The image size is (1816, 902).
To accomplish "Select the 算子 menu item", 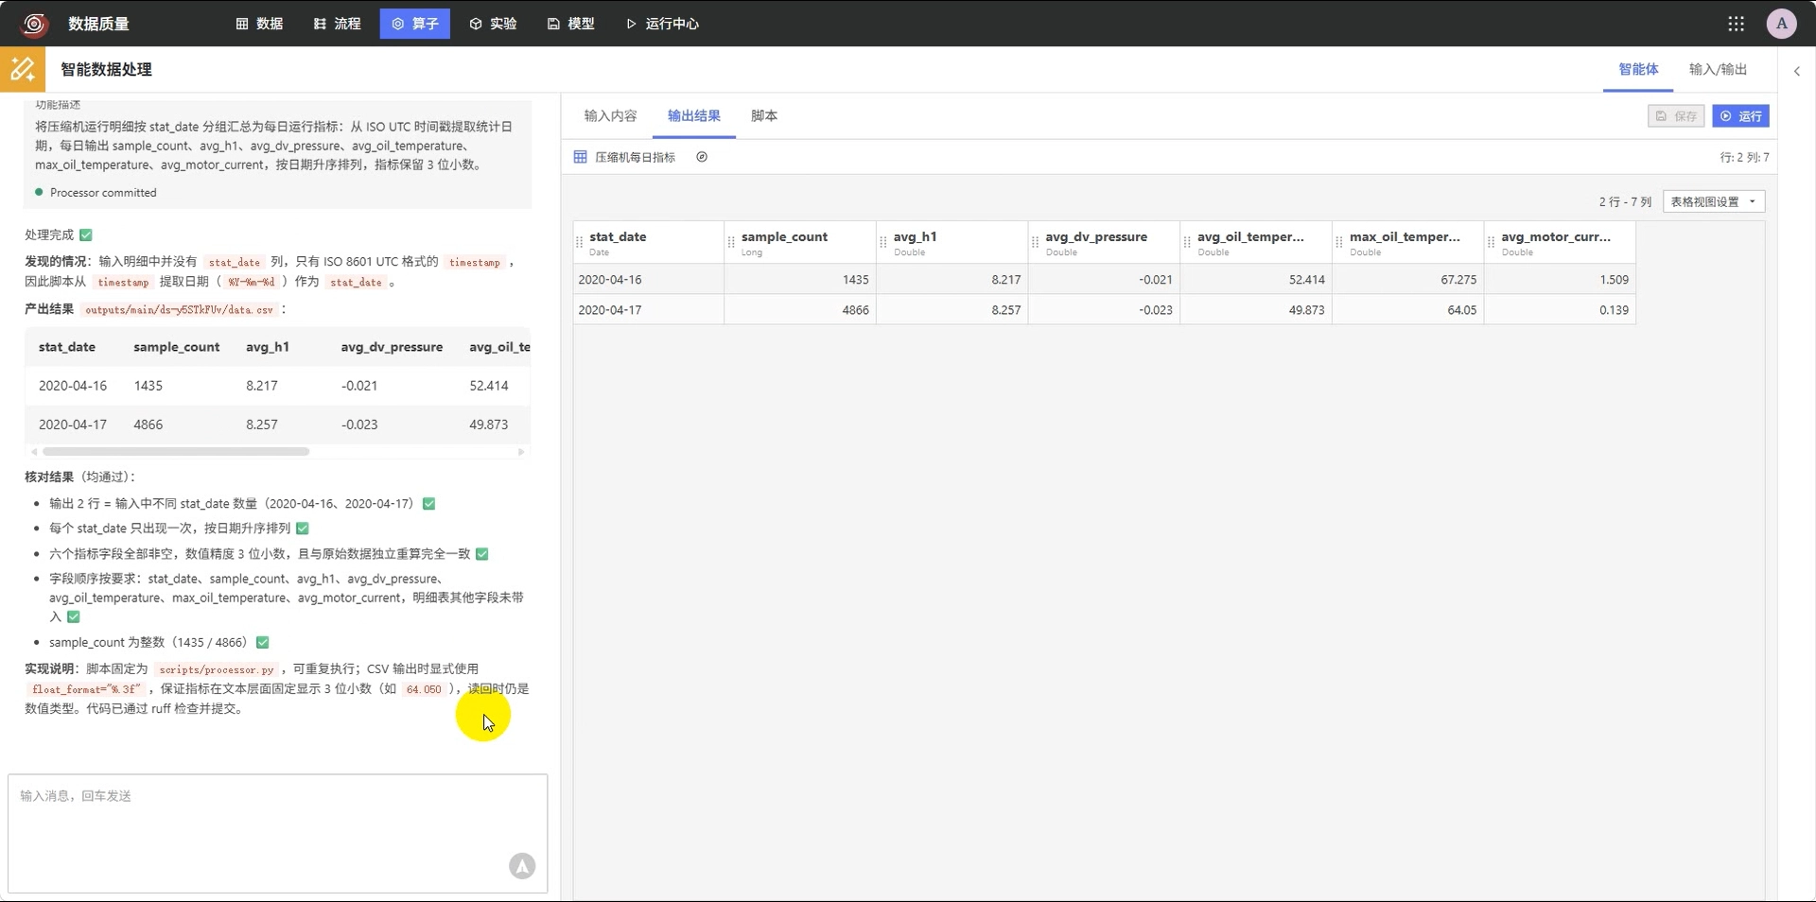I will 415,24.
